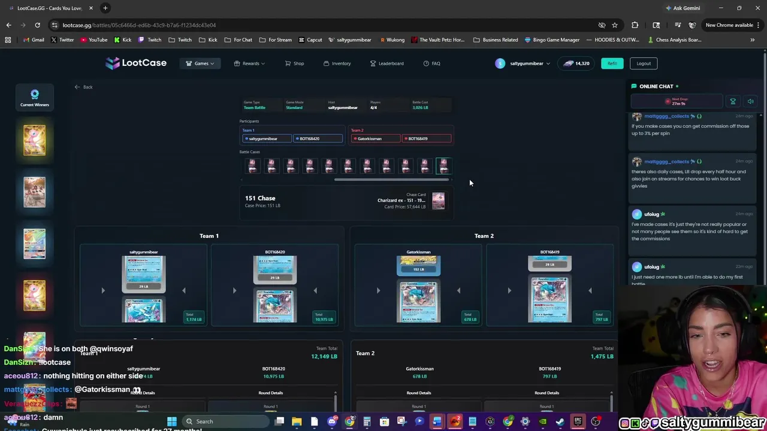Select the second card in the winners sidebar
This screenshot has width=767, height=431.
pos(34,192)
